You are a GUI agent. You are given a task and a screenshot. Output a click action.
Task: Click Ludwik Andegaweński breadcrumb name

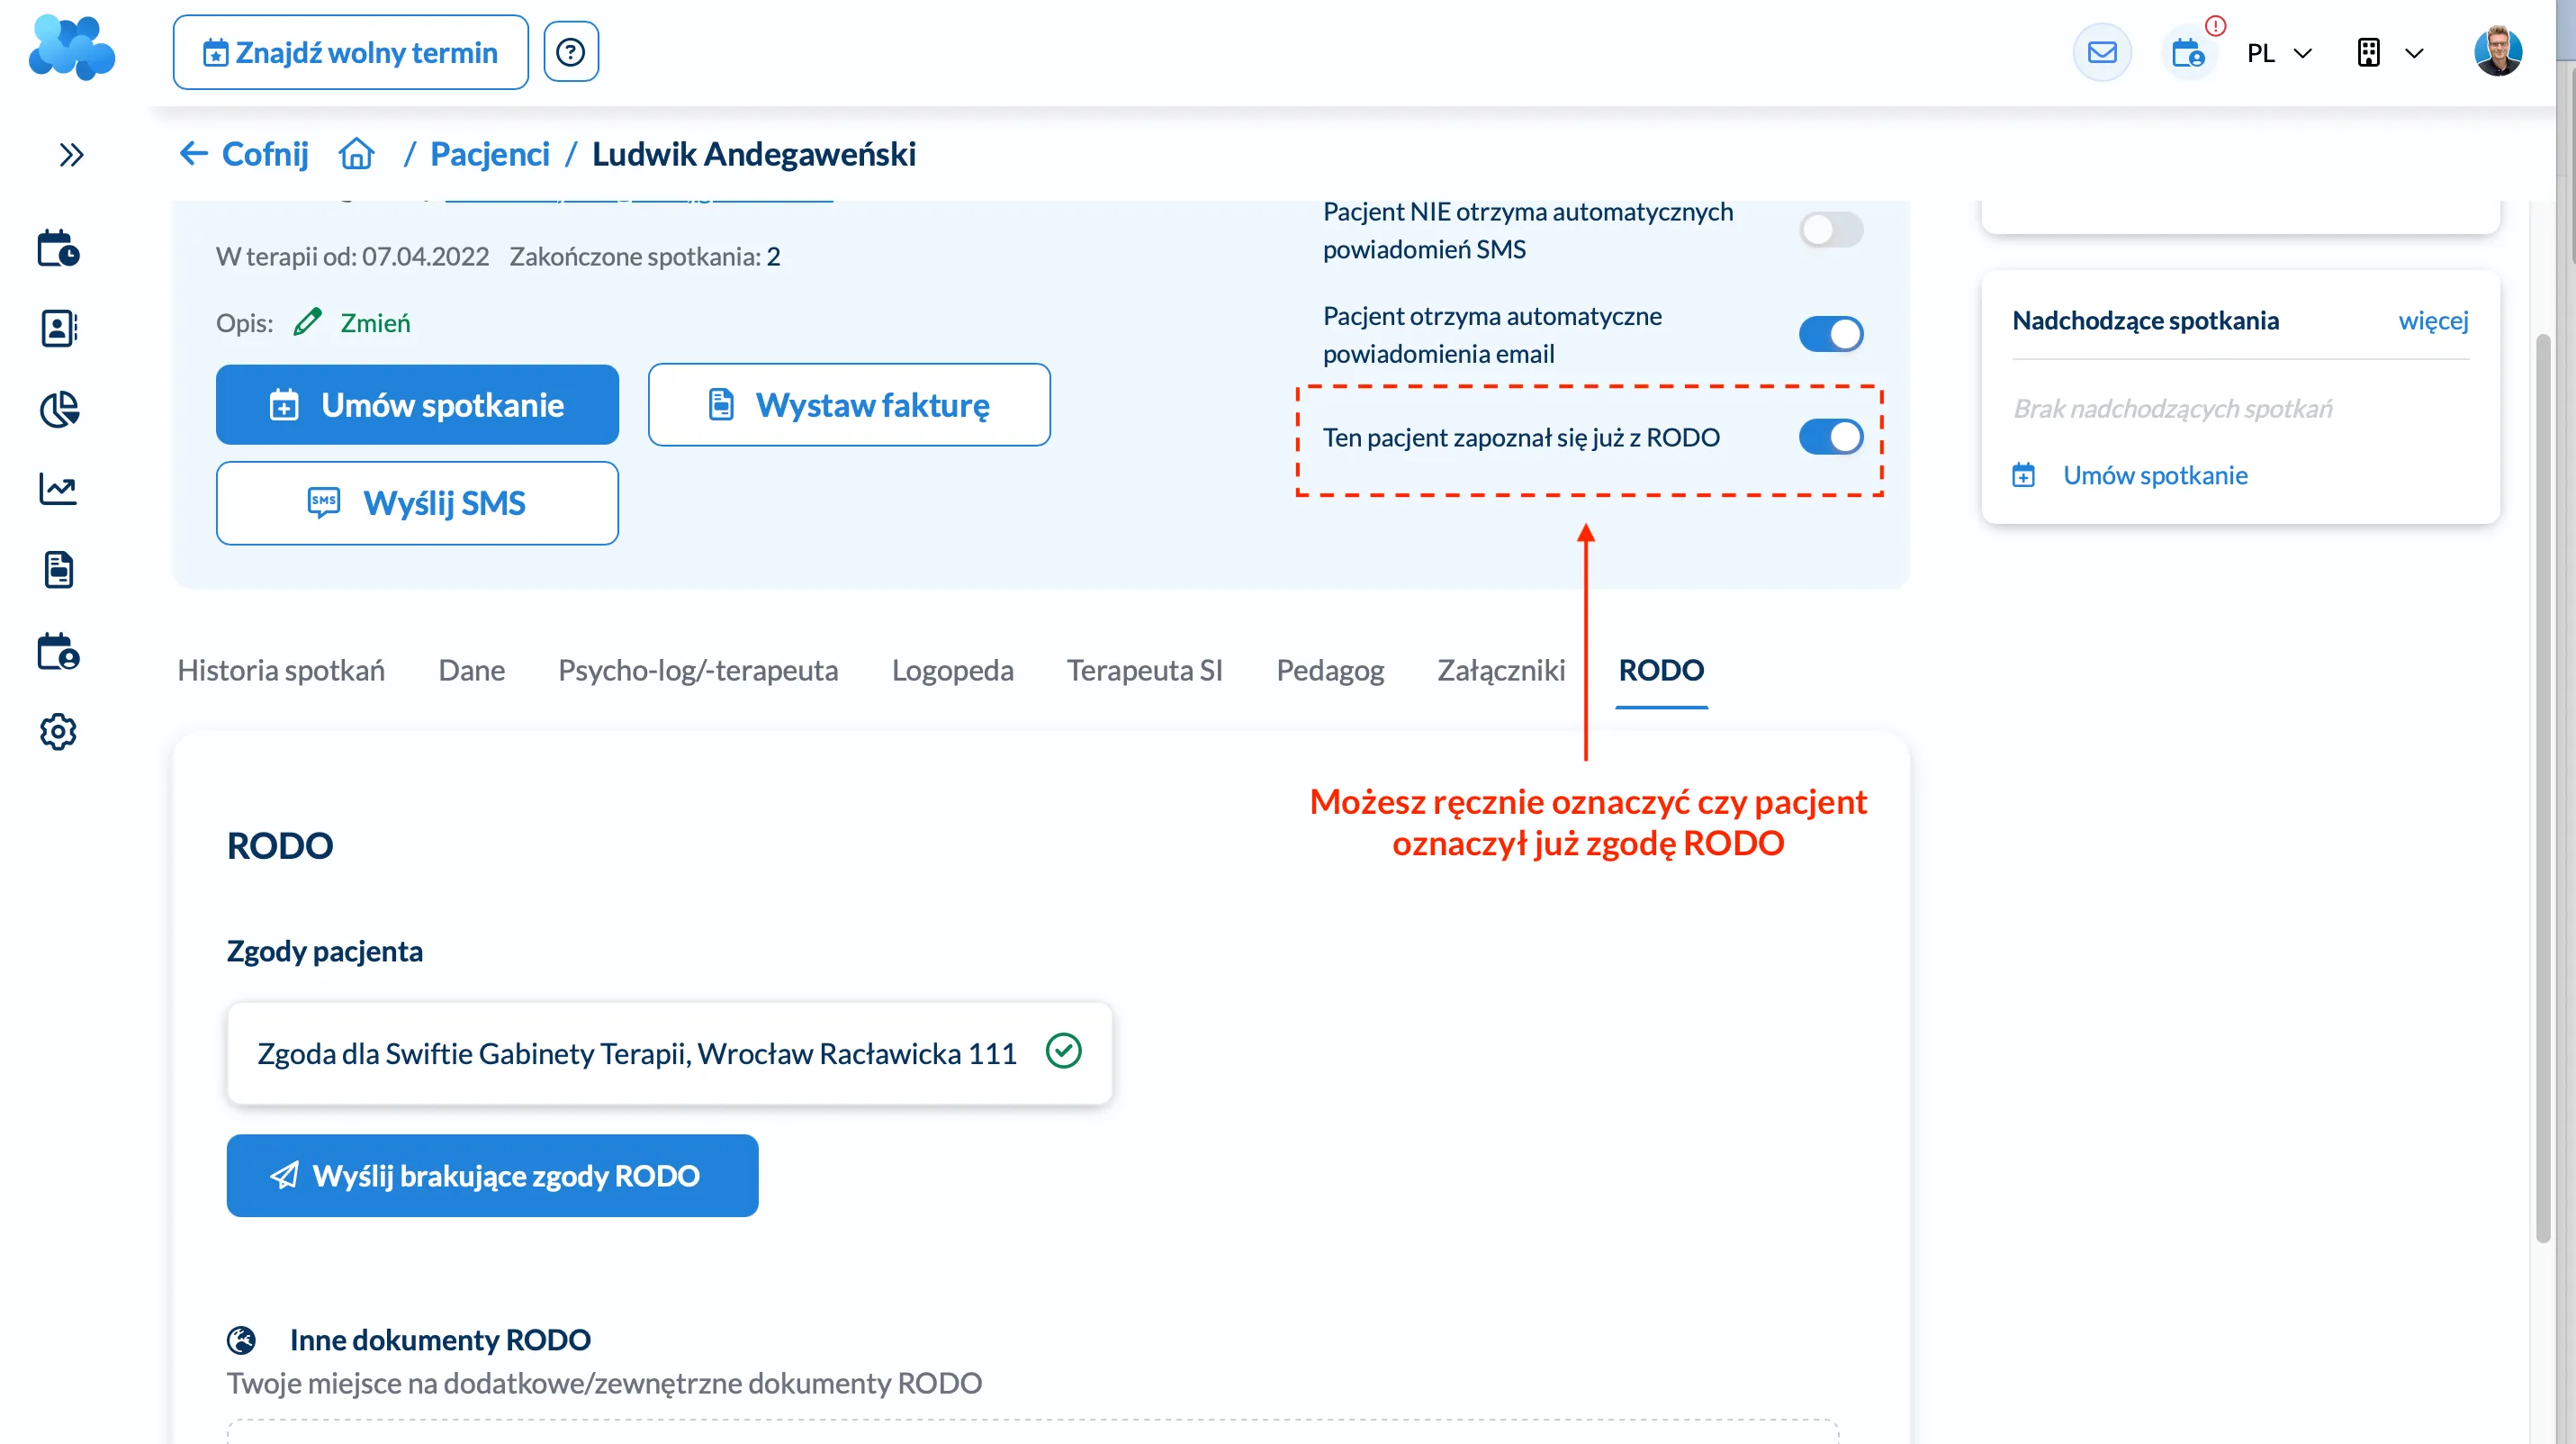point(753,154)
